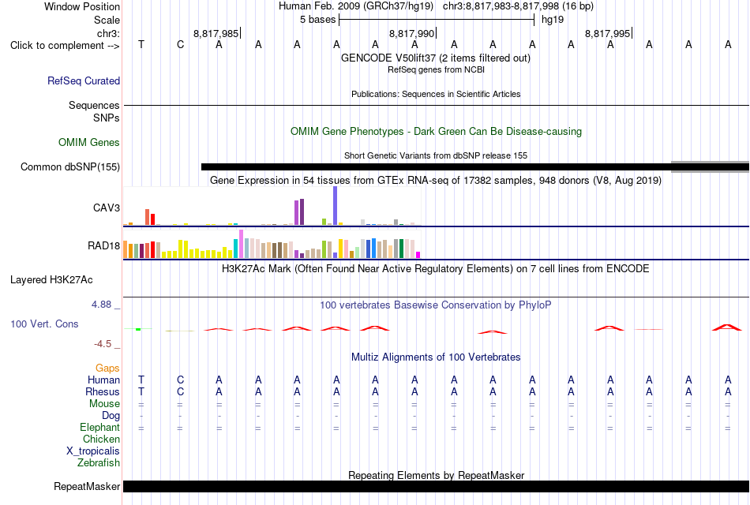Click the green conservation bar under base T
The width and height of the screenshot is (750, 505).
point(138,329)
